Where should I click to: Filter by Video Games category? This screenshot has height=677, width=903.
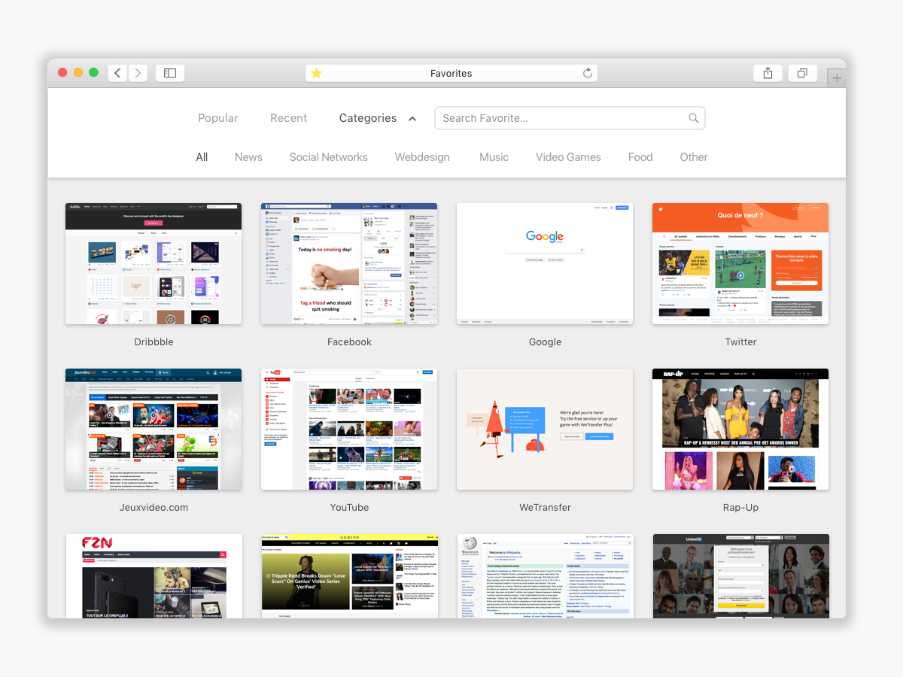(x=568, y=157)
